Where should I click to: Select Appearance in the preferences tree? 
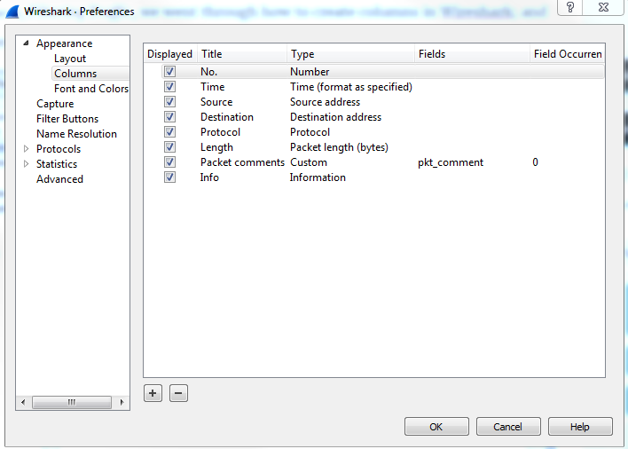64,43
